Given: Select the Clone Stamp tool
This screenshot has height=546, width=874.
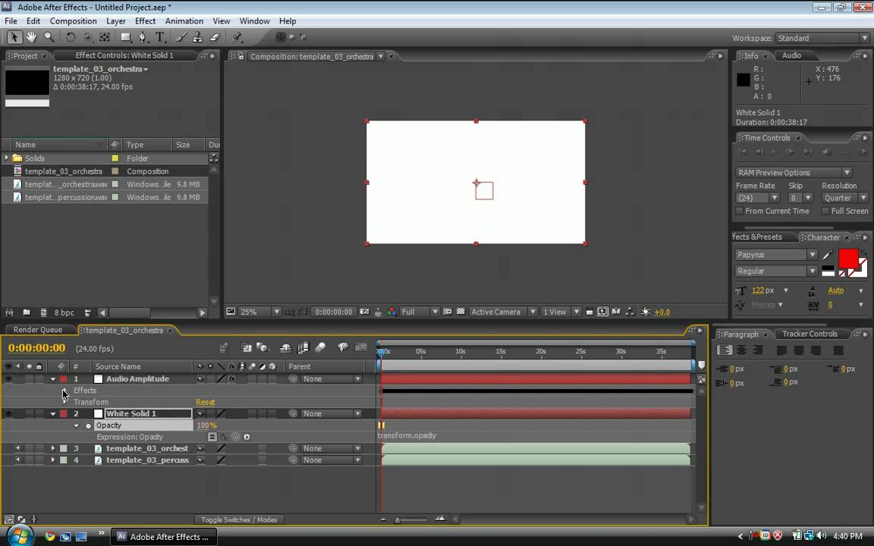Looking at the screenshot, I should click(x=198, y=37).
